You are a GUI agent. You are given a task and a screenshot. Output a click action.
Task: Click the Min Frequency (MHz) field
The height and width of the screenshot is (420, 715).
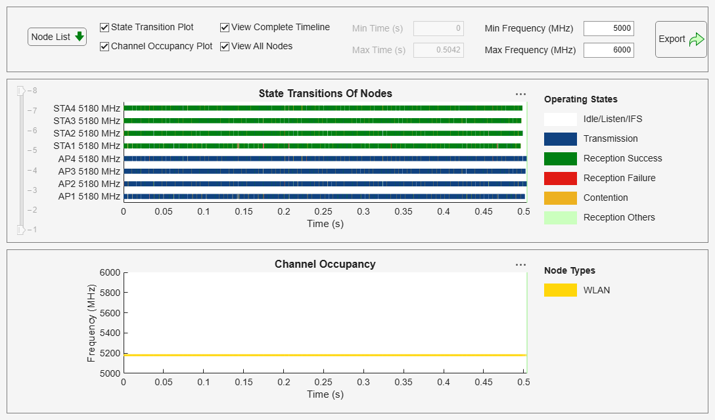(609, 28)
